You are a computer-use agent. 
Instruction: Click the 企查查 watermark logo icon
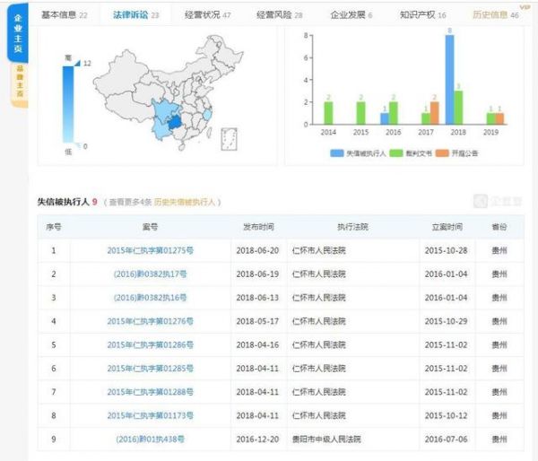(x=481, y=202)
